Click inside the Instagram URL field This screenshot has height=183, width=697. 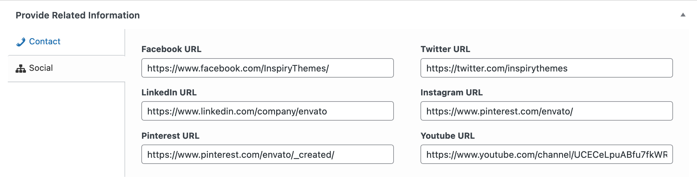(547, 111)
